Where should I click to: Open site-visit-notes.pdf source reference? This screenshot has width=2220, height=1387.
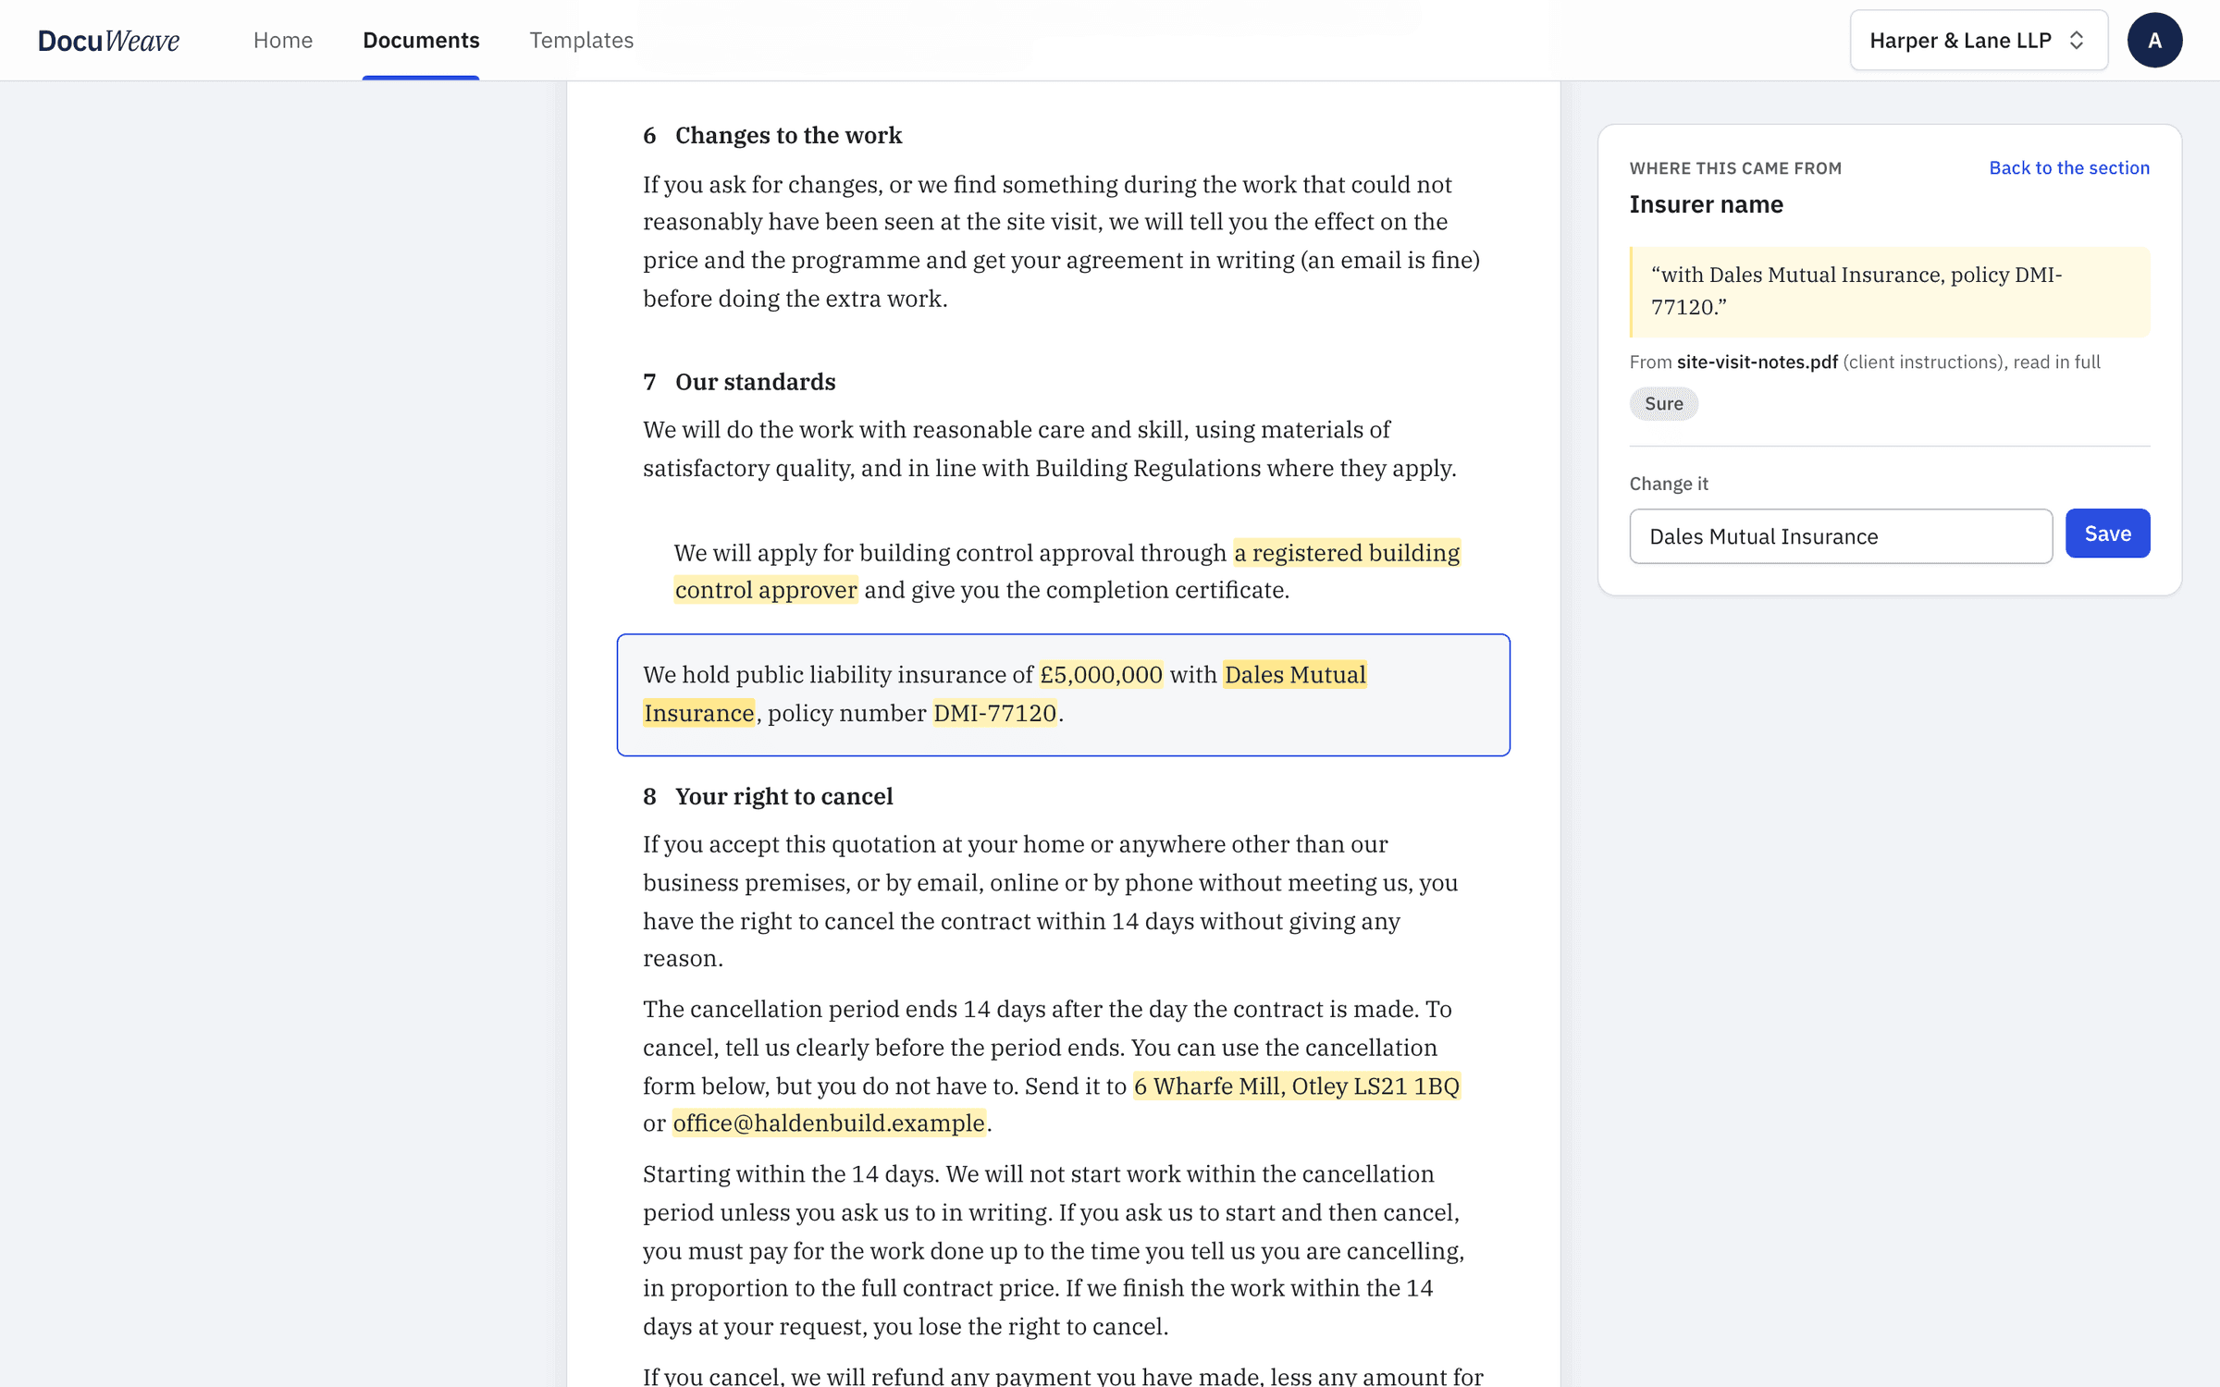pyautogui.click(x=1757, y=362)
